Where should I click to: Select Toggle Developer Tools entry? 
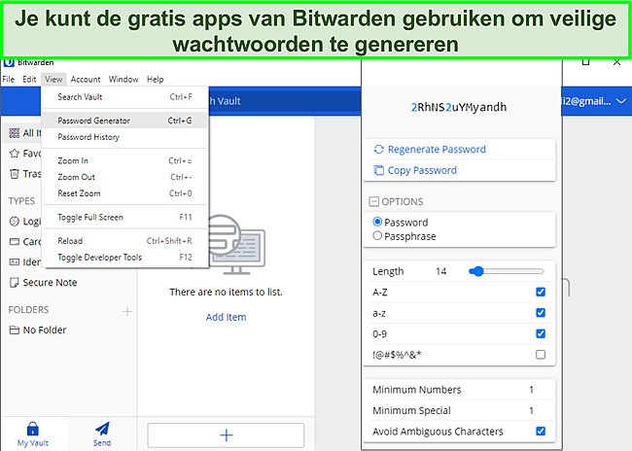[125, 258]
